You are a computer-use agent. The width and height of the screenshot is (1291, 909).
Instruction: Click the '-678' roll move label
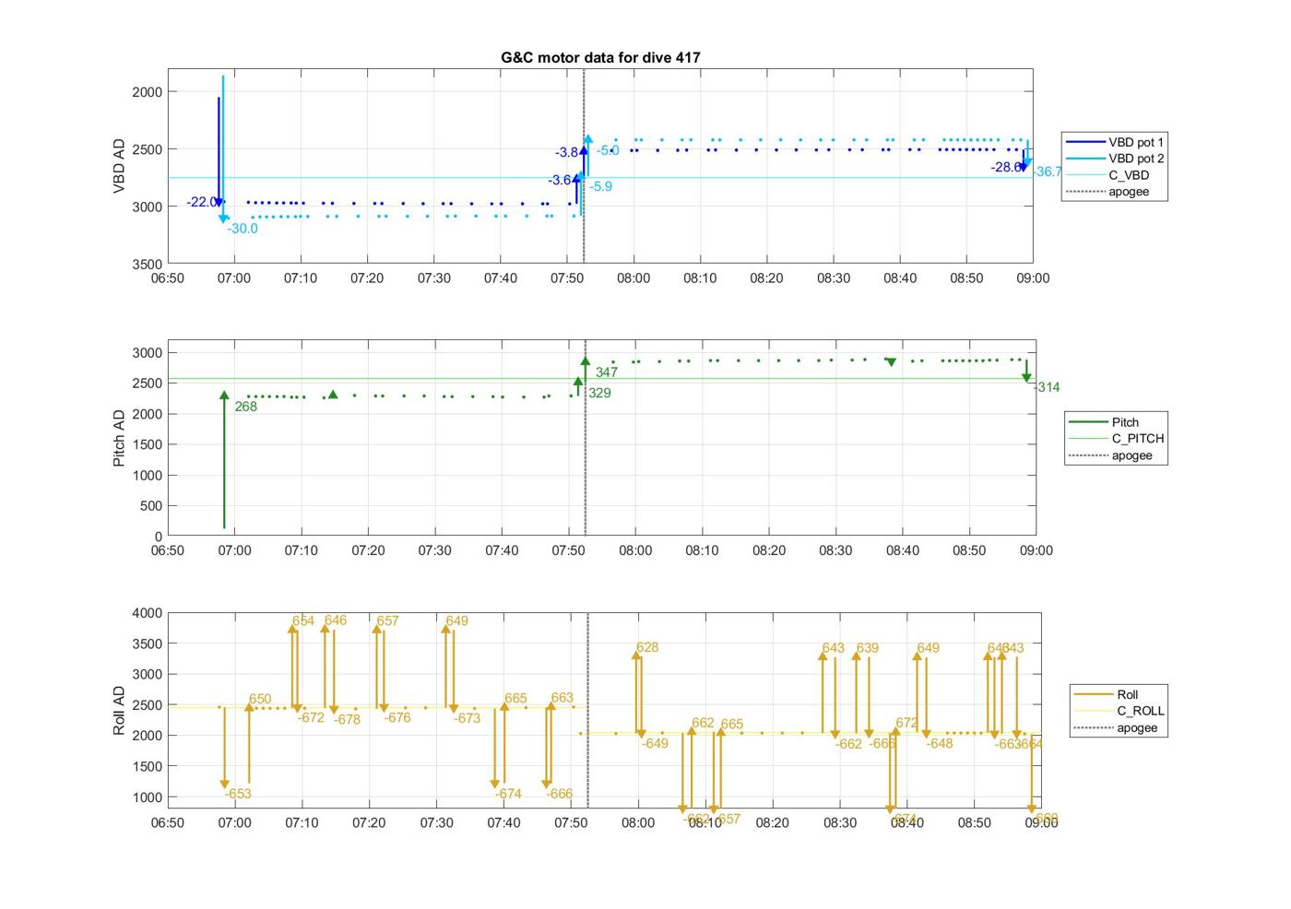click(347, 719)
